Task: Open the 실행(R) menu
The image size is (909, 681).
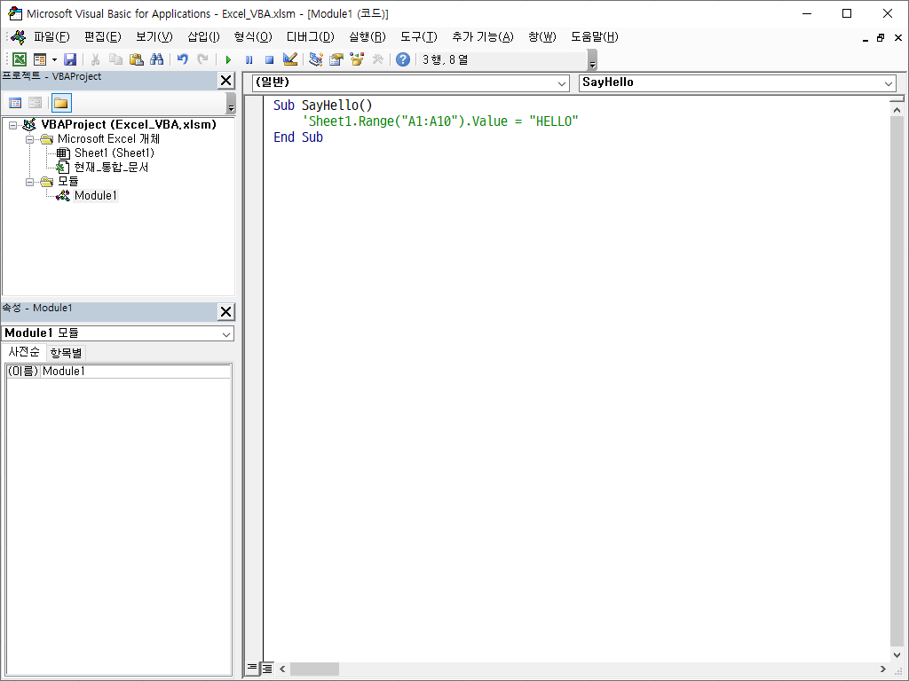Action: 367,37
